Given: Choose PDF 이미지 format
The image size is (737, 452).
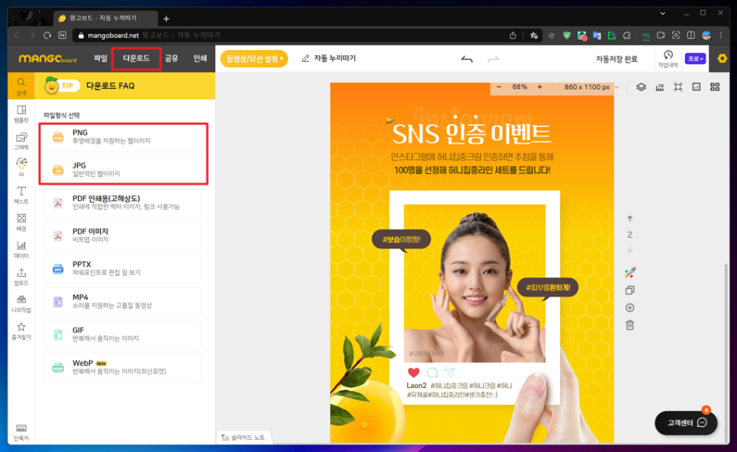Looking at the screenshot, I should tap(122, 236).
